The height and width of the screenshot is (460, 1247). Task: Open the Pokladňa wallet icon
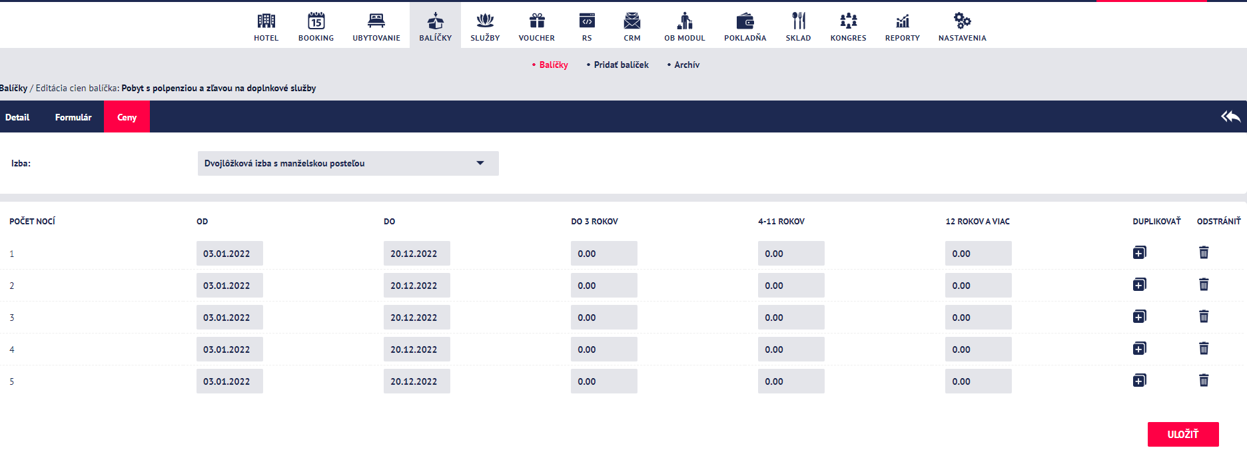[745, 21]
